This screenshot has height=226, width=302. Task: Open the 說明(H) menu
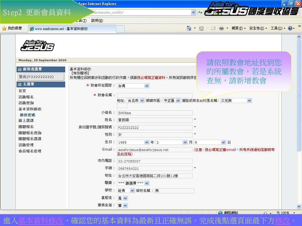pyautogui.click(x=97, y=21)
